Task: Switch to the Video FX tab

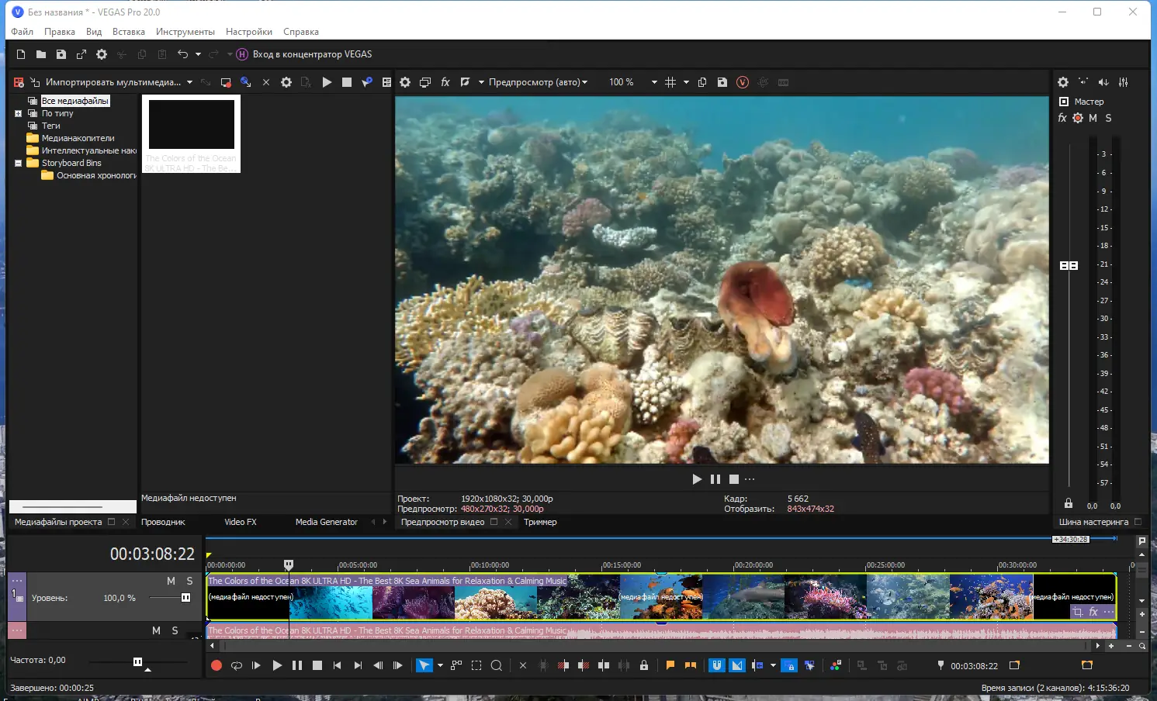Action: [241, 522]
